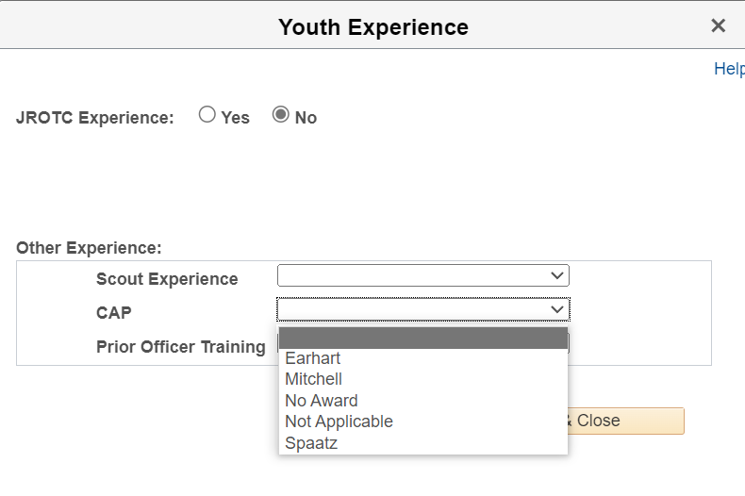Click the Youth Experience title bar
The height and width of the screenshot is (496, 745).
[x=372, y=26]
